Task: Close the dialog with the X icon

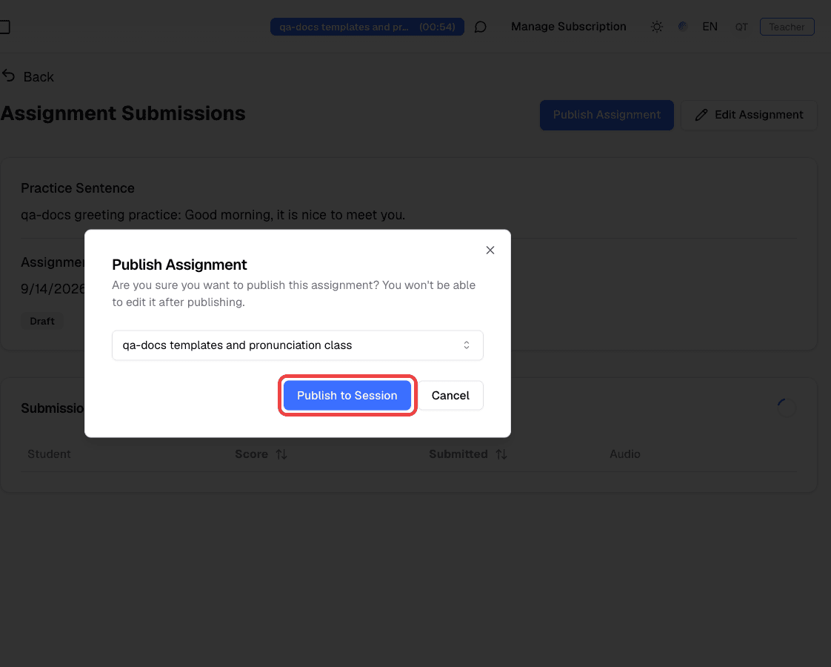Action: (490, 250)
